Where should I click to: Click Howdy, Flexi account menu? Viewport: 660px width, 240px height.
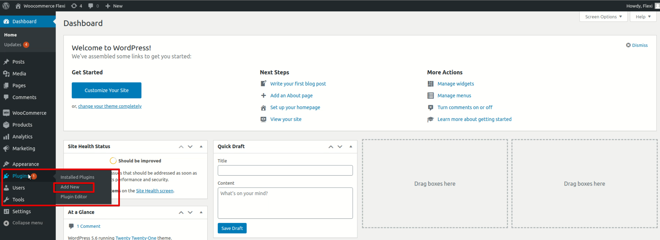click(643, 6)
